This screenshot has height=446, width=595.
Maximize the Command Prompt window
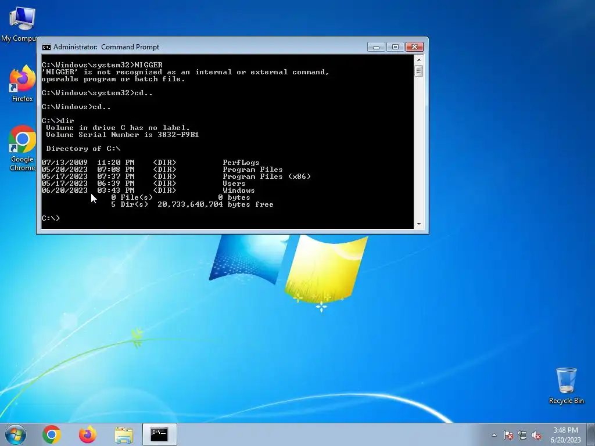pyautogui.click(x=395, y=46)
